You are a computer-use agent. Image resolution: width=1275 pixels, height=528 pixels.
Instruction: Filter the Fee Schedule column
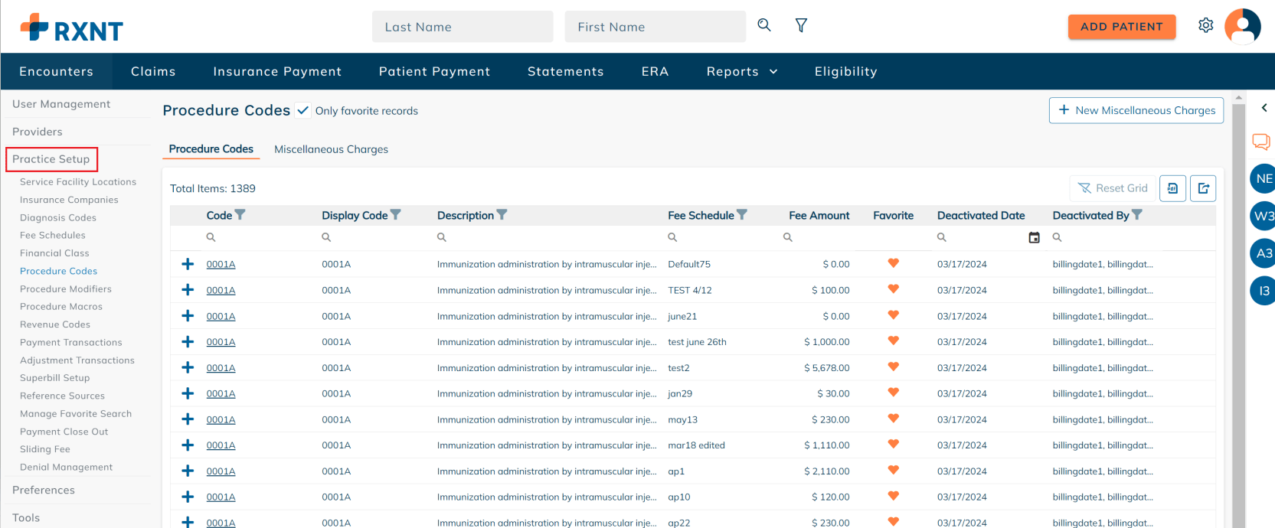pyautogui.click(x=742, y=215)
